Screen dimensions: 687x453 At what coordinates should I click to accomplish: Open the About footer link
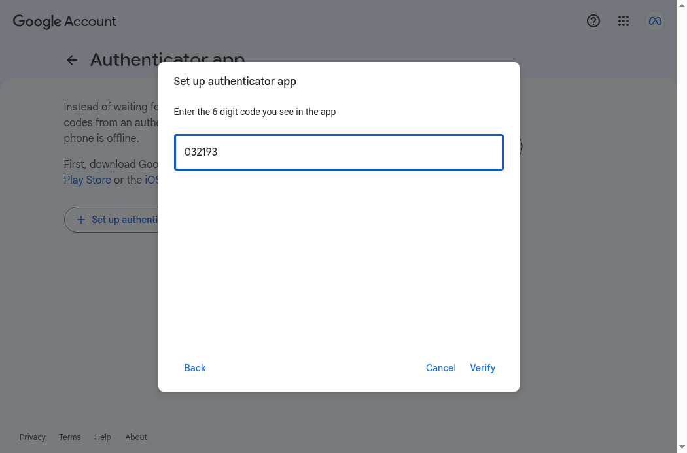(x=136, y=437)
